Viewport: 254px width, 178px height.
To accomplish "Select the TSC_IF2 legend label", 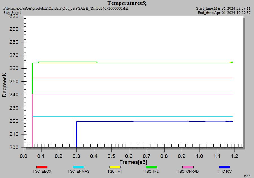I will (x=151, y=171).
